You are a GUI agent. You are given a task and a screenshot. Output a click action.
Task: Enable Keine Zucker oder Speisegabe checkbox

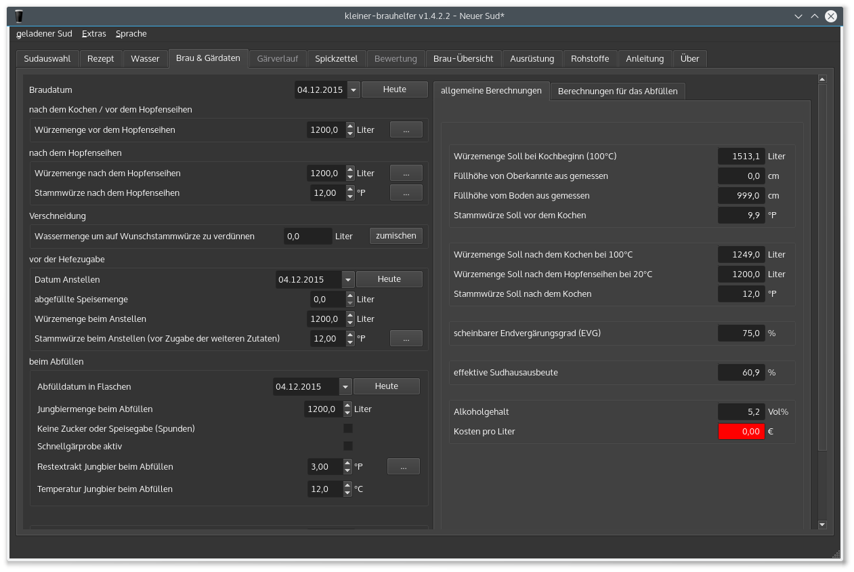pos(348,428)
